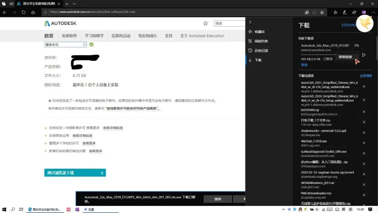Choose 复制链接 from context menu

coord(345,57)
